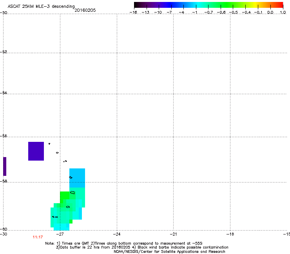Click the -18 longitude axis label
This screenshot has height=254, width=290.
pyautogui.click(x=230, y=234)
